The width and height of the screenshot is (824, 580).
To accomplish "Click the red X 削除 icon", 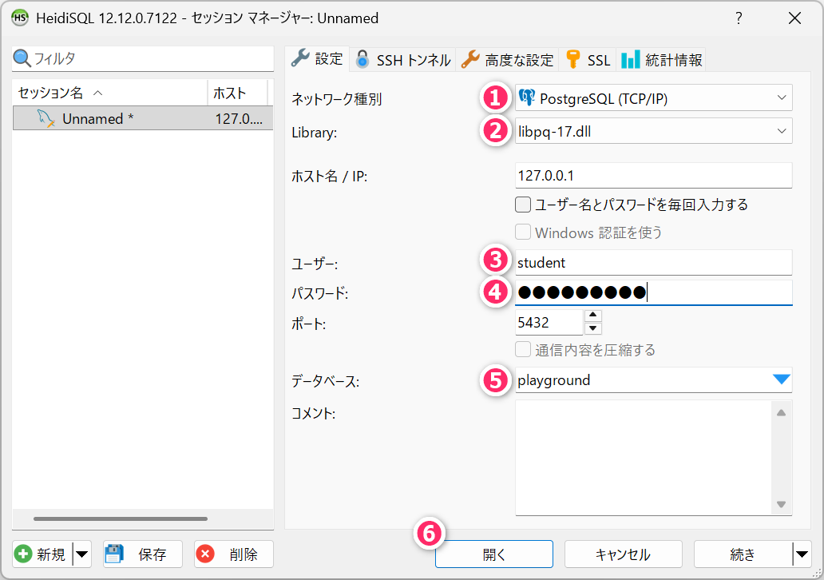I will (x=206, y=554).
